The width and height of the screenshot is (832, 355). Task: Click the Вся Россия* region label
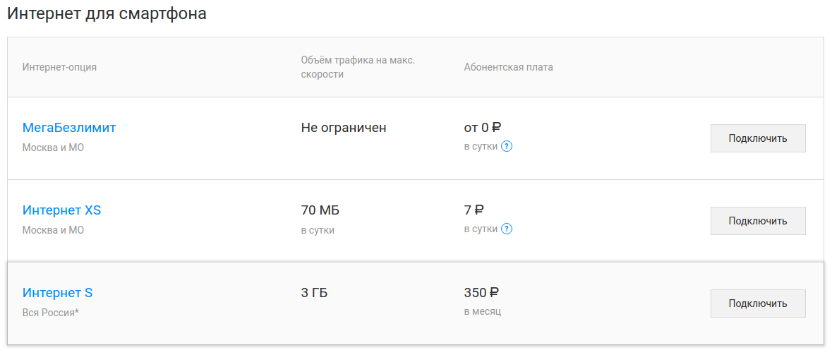[51, 312]
